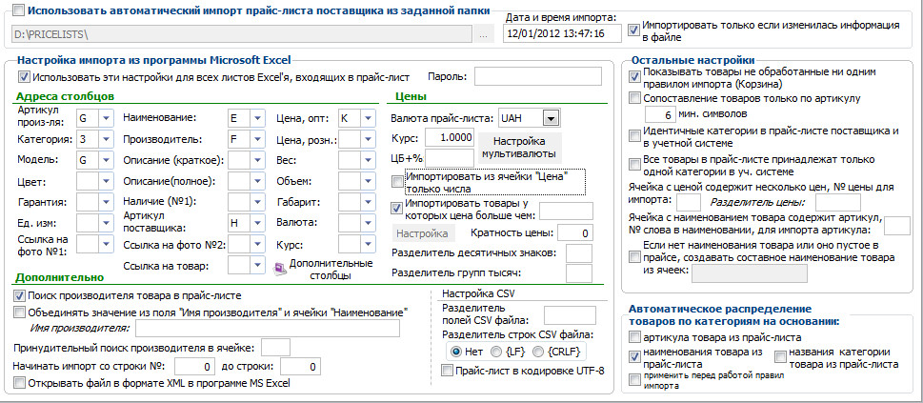Click the 'Начинать импорт со строки №' field
The width and height of the screenshot is (923, 403).
pyautogui.click(x=194, y=367)
